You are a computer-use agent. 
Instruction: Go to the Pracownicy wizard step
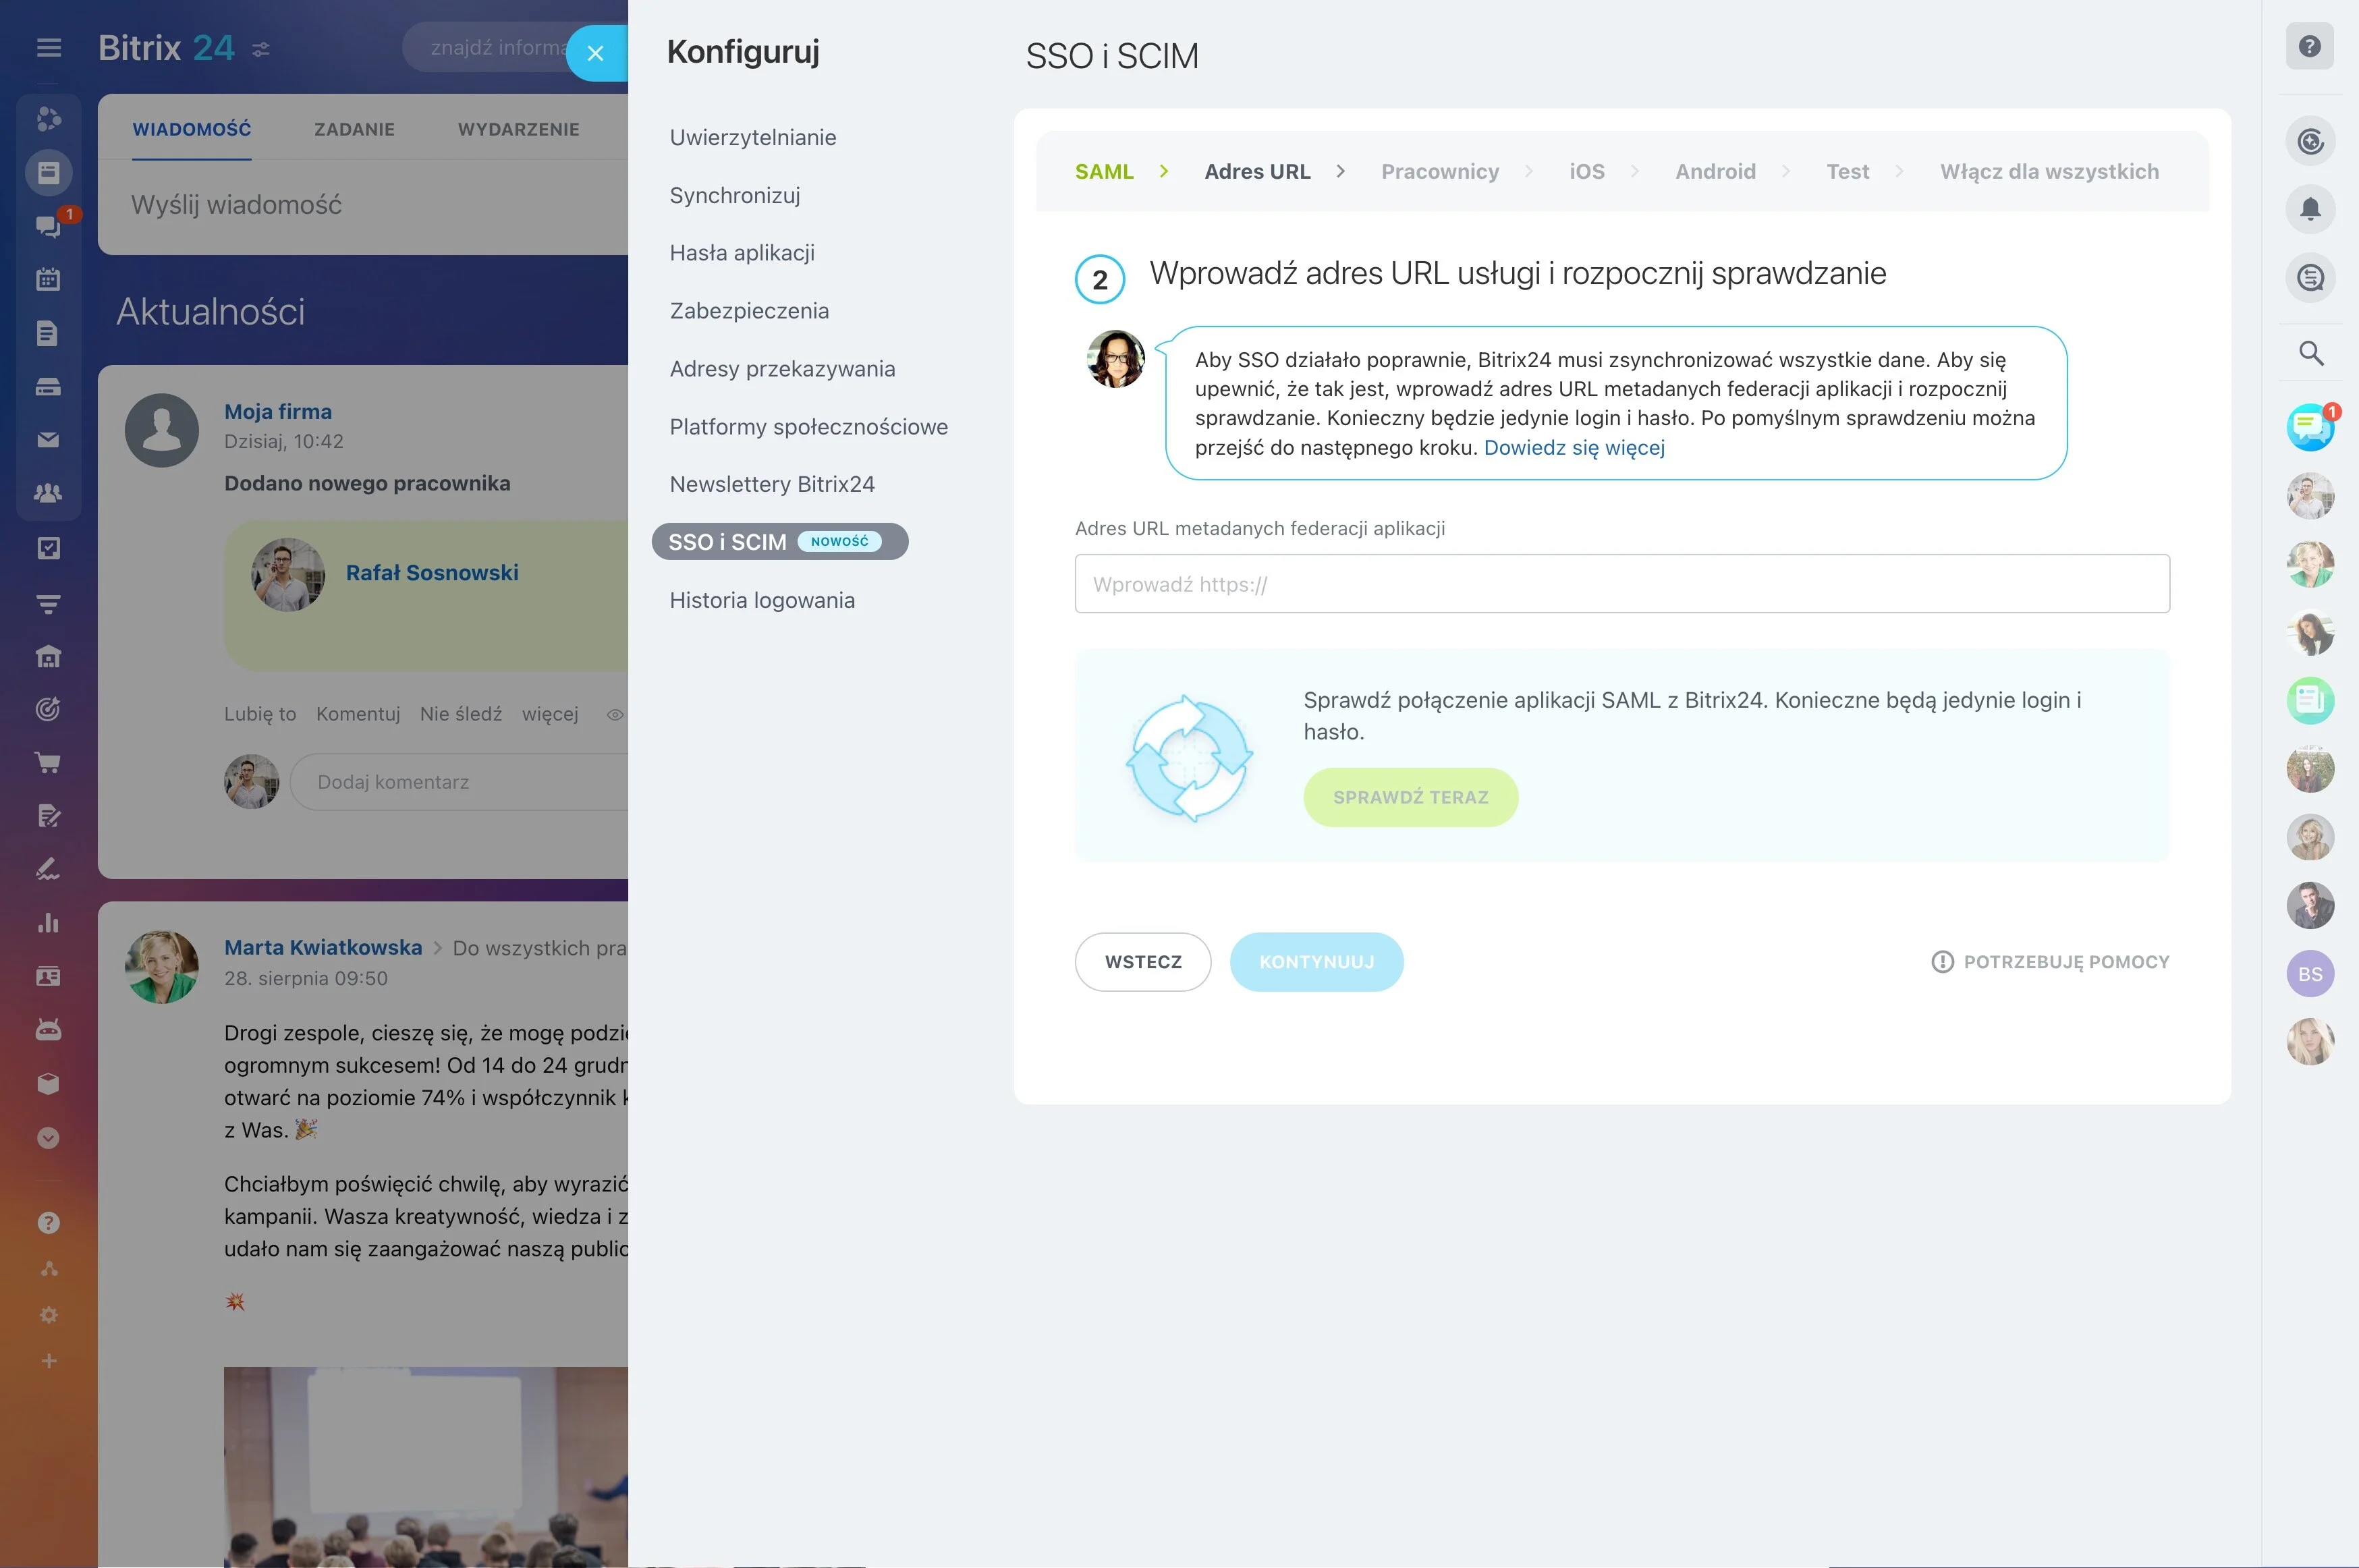click(1440, 172)
